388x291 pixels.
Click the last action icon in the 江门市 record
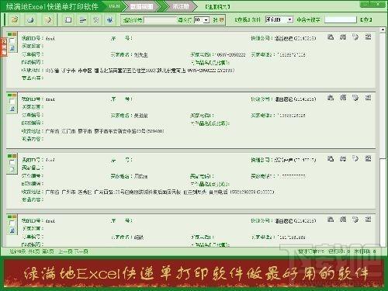click(368, 98)
